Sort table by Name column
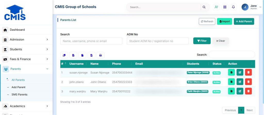This screenshot has width=264, height=115. (100, 64)
